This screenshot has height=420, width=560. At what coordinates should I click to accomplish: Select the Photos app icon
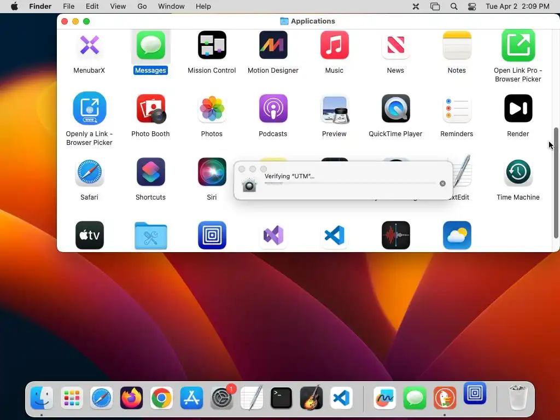click(x=212, y=108)
